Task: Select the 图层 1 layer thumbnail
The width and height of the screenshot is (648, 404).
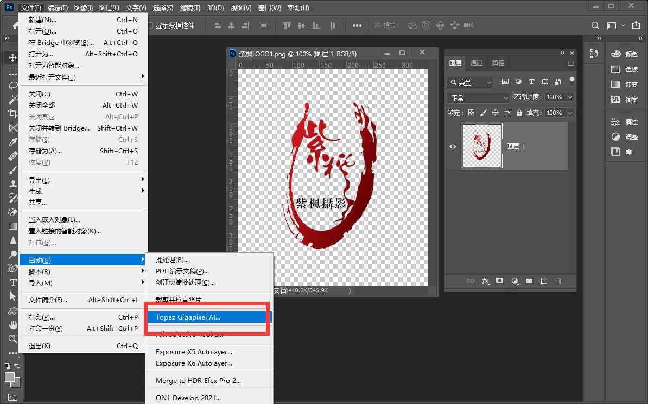Action: [482, 146]
